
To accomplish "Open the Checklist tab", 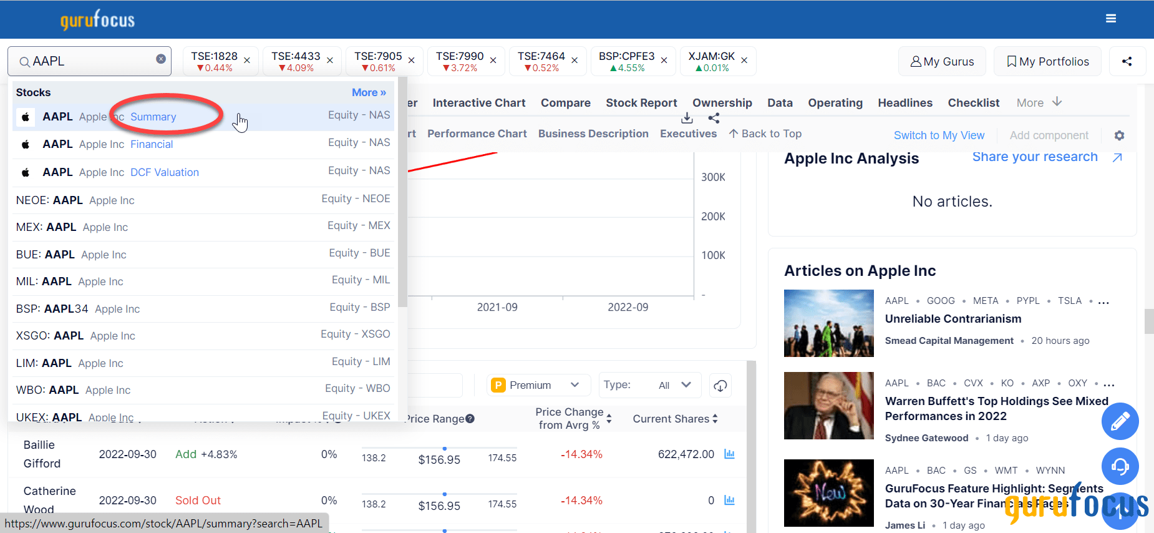I will pyautogui.click(x=974, y=103).
